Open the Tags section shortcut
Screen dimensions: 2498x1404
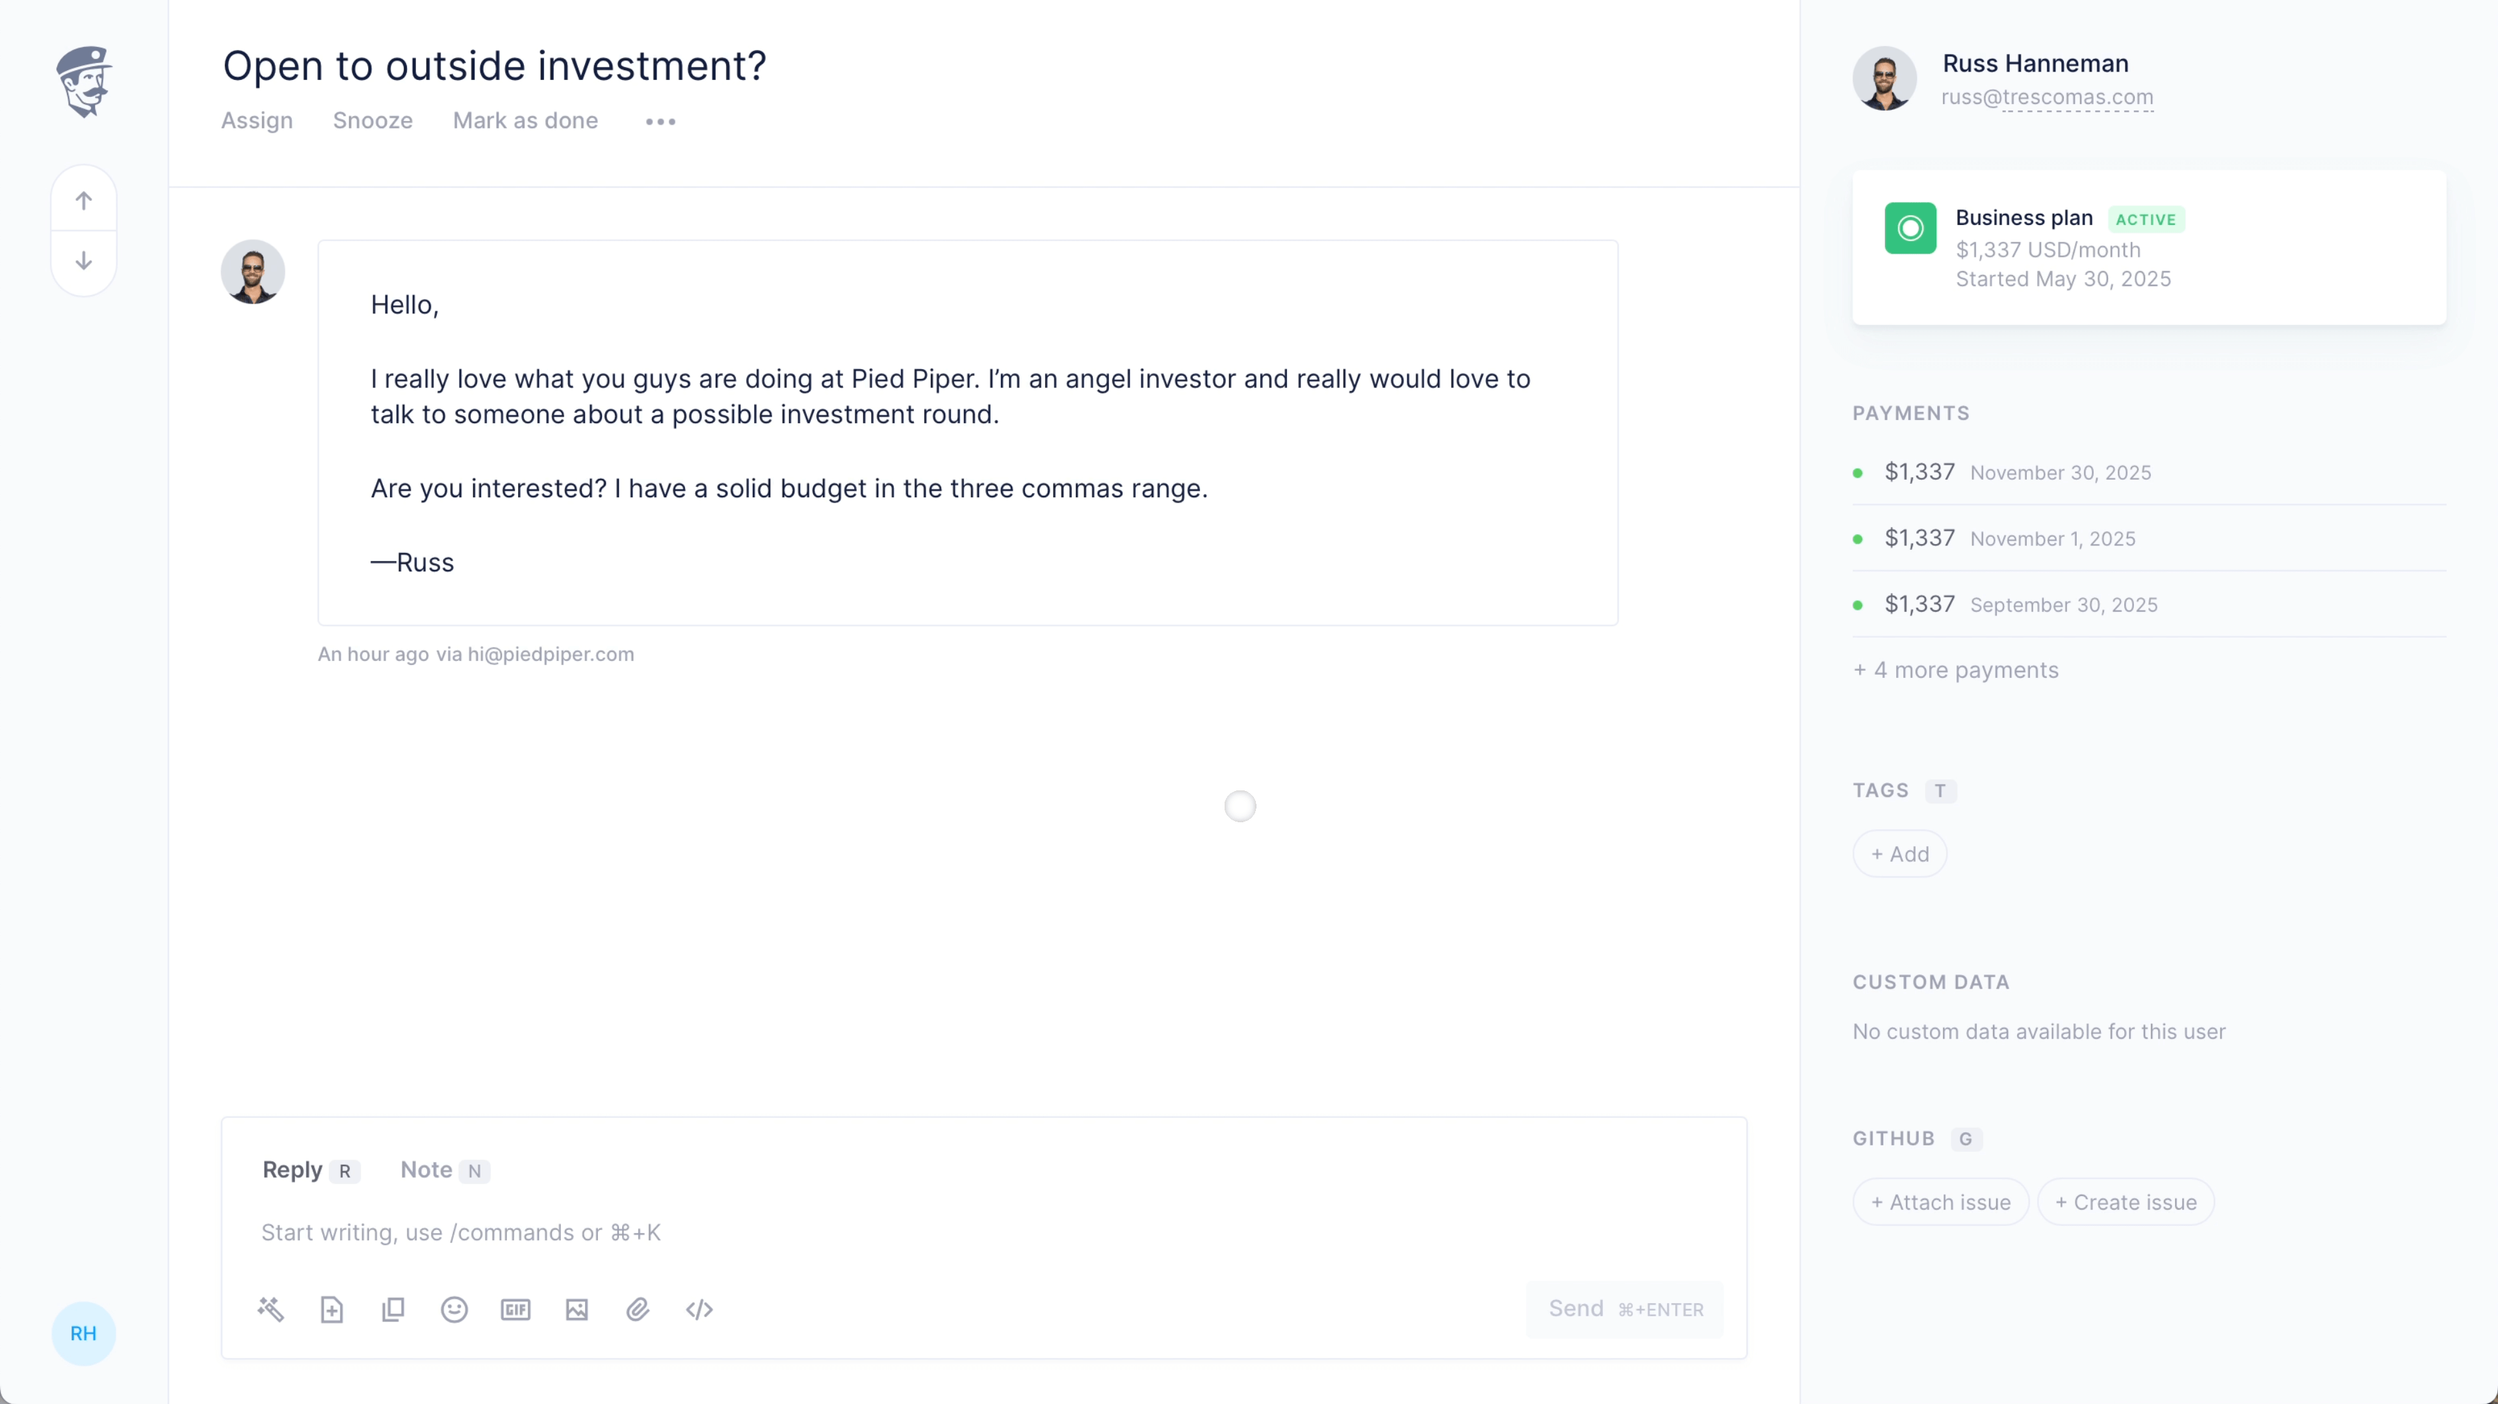click(1940, 790)
